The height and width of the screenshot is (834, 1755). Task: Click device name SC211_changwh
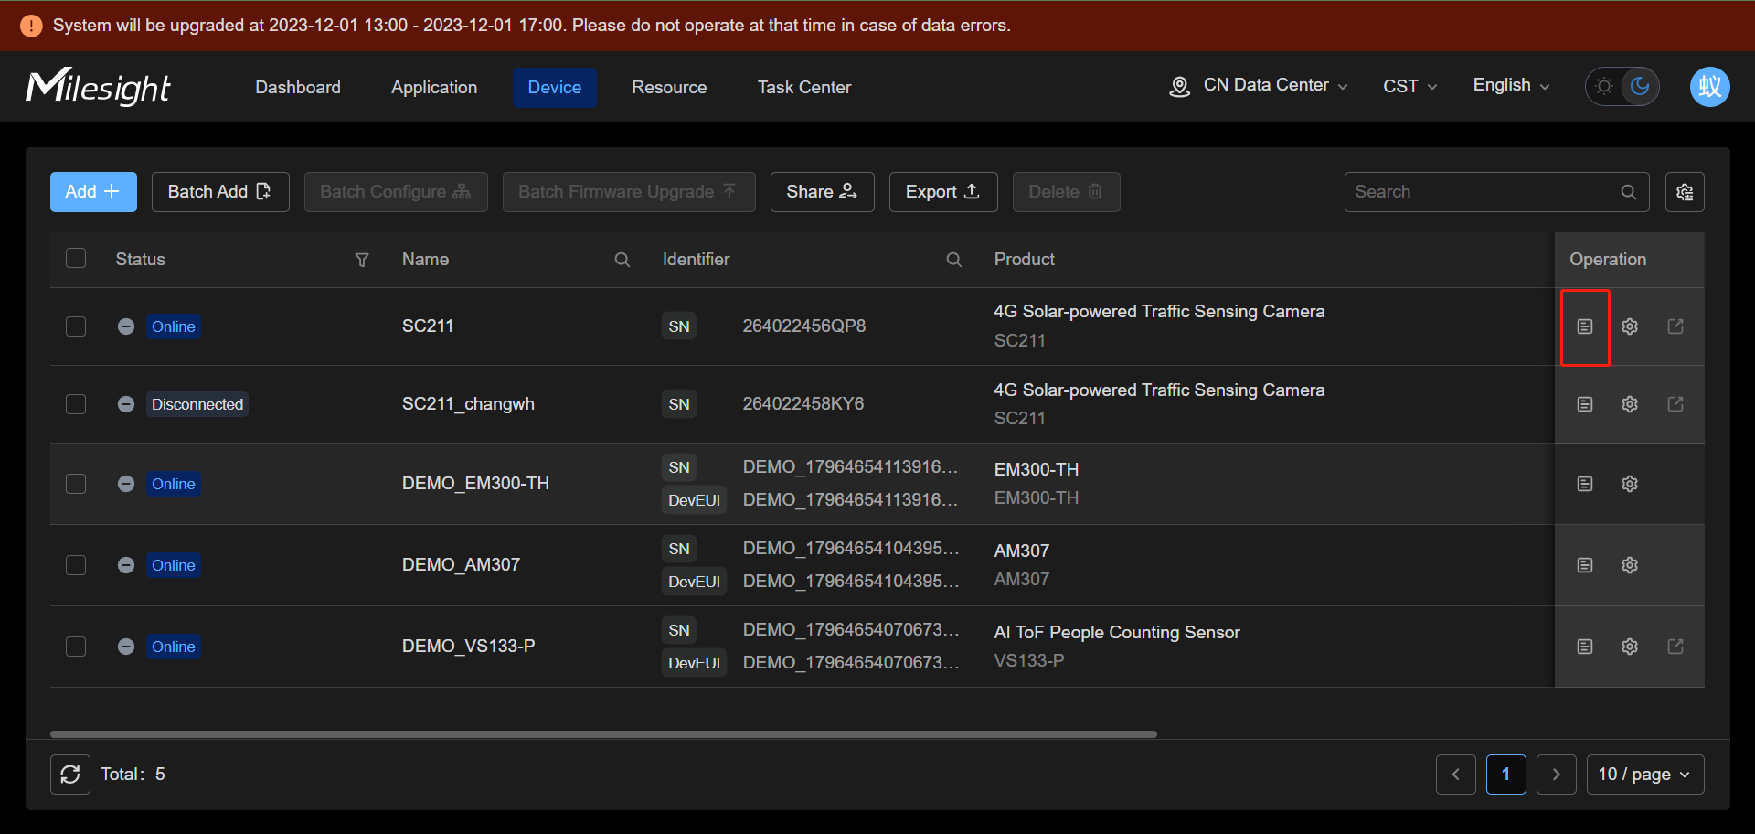point(468,404)
